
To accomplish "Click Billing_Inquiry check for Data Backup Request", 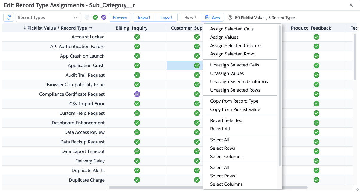I will [x=137, y=142].
